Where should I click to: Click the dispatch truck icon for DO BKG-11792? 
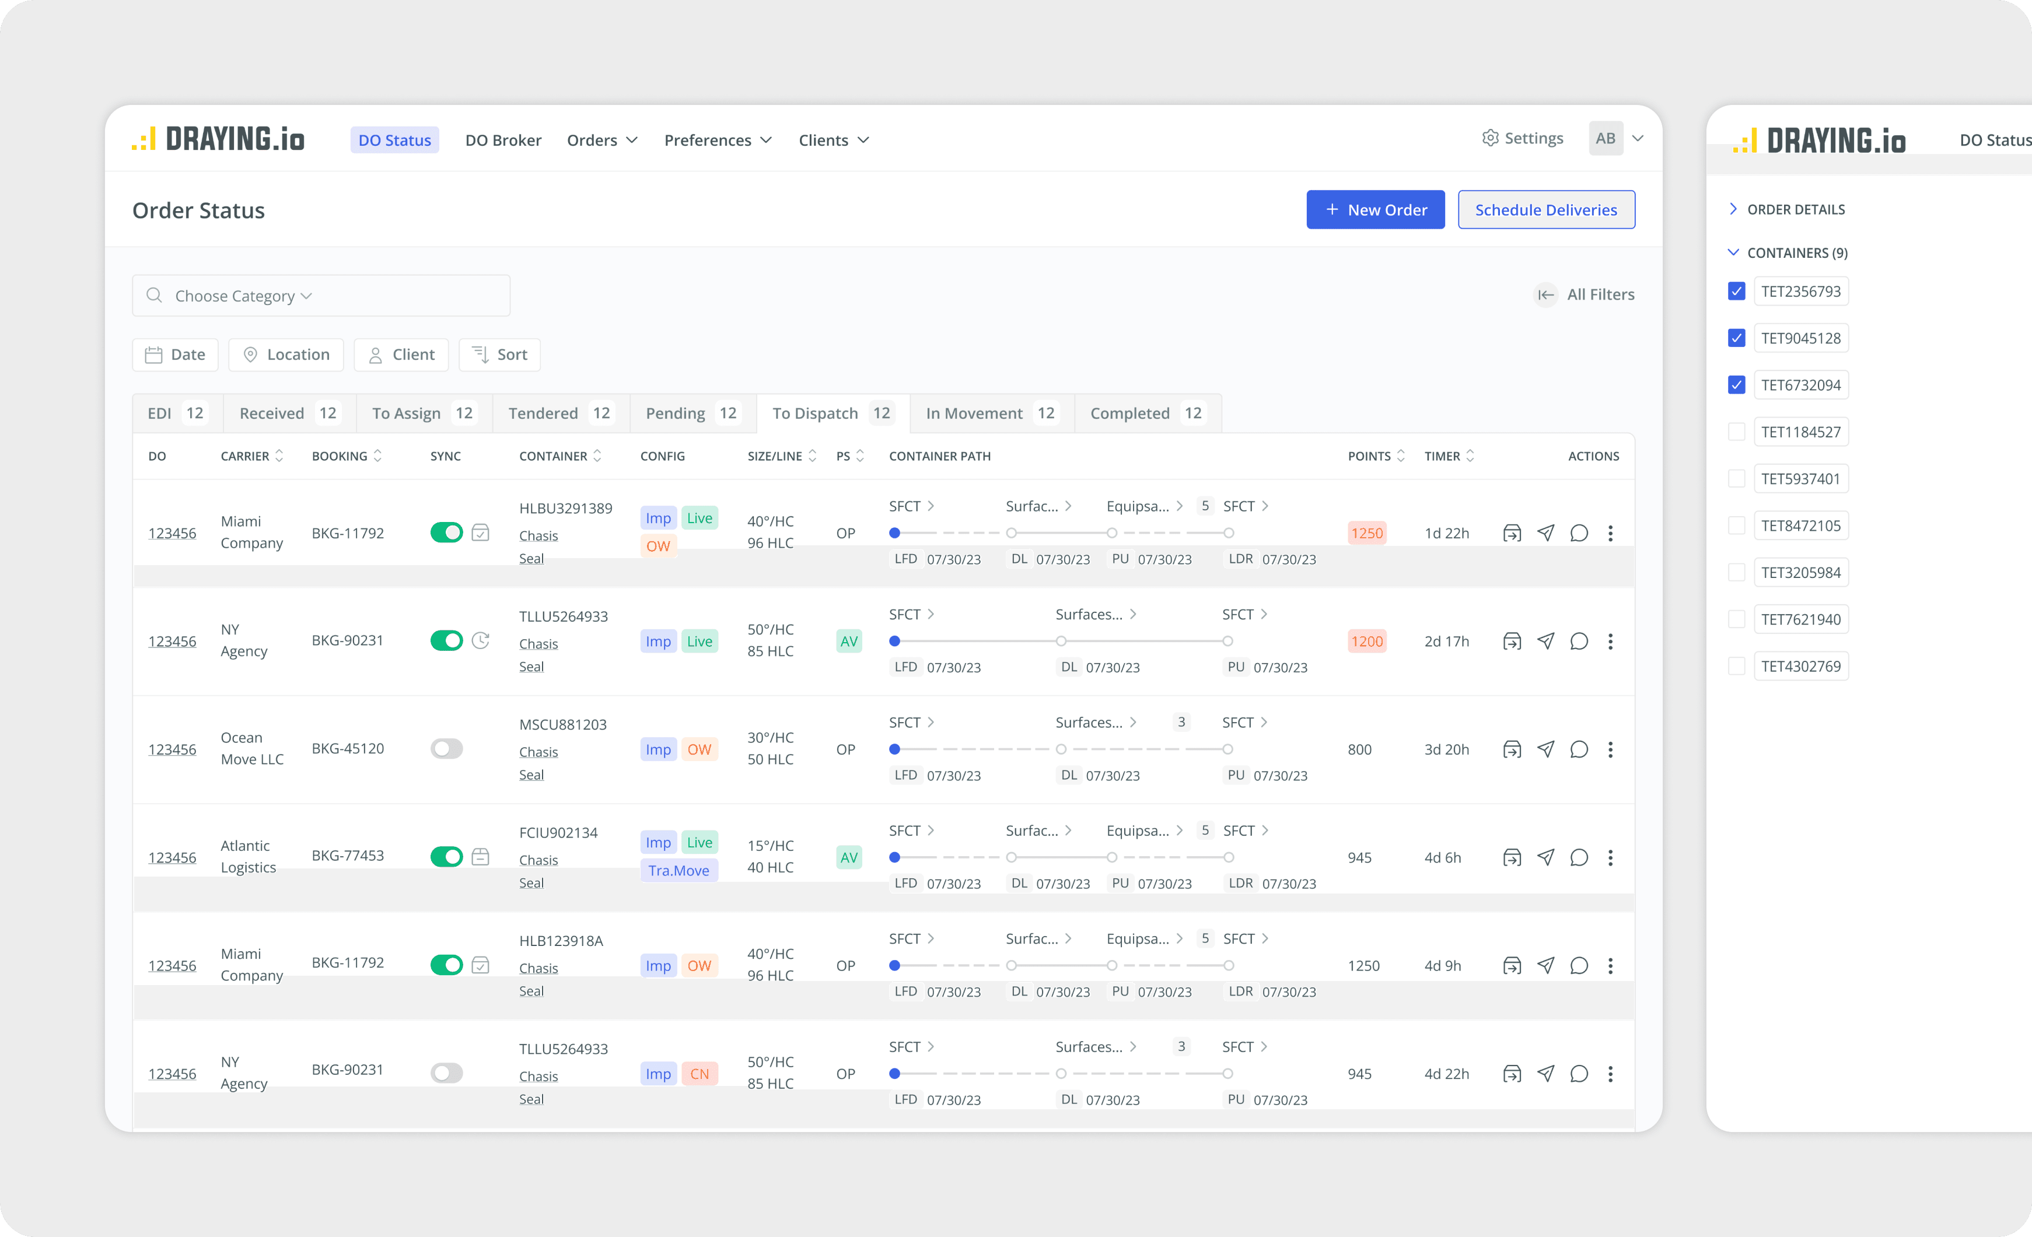[x=1512, y=532]
